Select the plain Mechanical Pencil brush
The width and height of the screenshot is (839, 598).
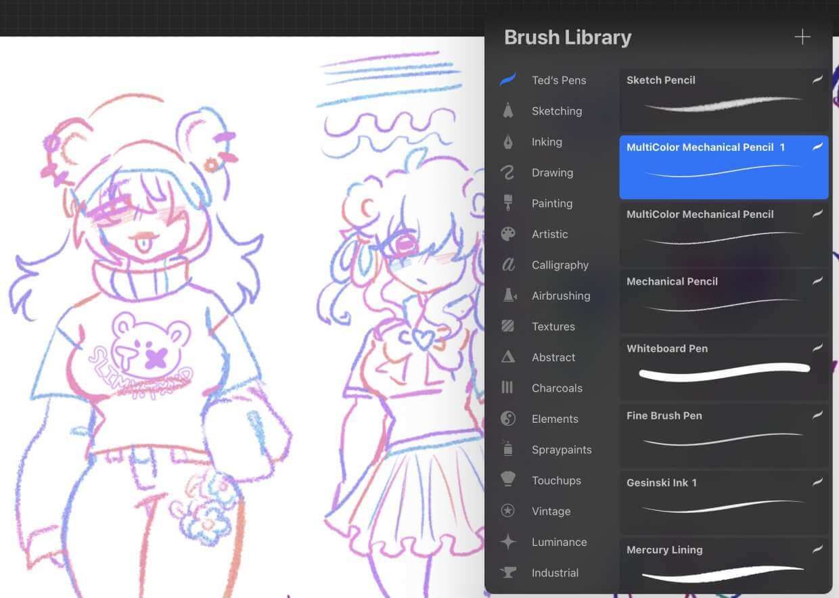tap(723, 300)
